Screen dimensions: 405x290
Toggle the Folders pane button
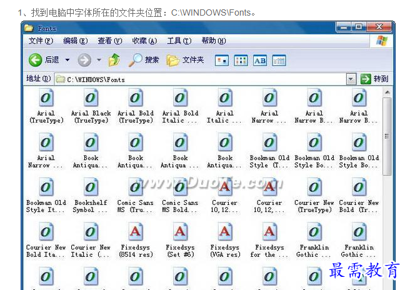pos(185,61)
